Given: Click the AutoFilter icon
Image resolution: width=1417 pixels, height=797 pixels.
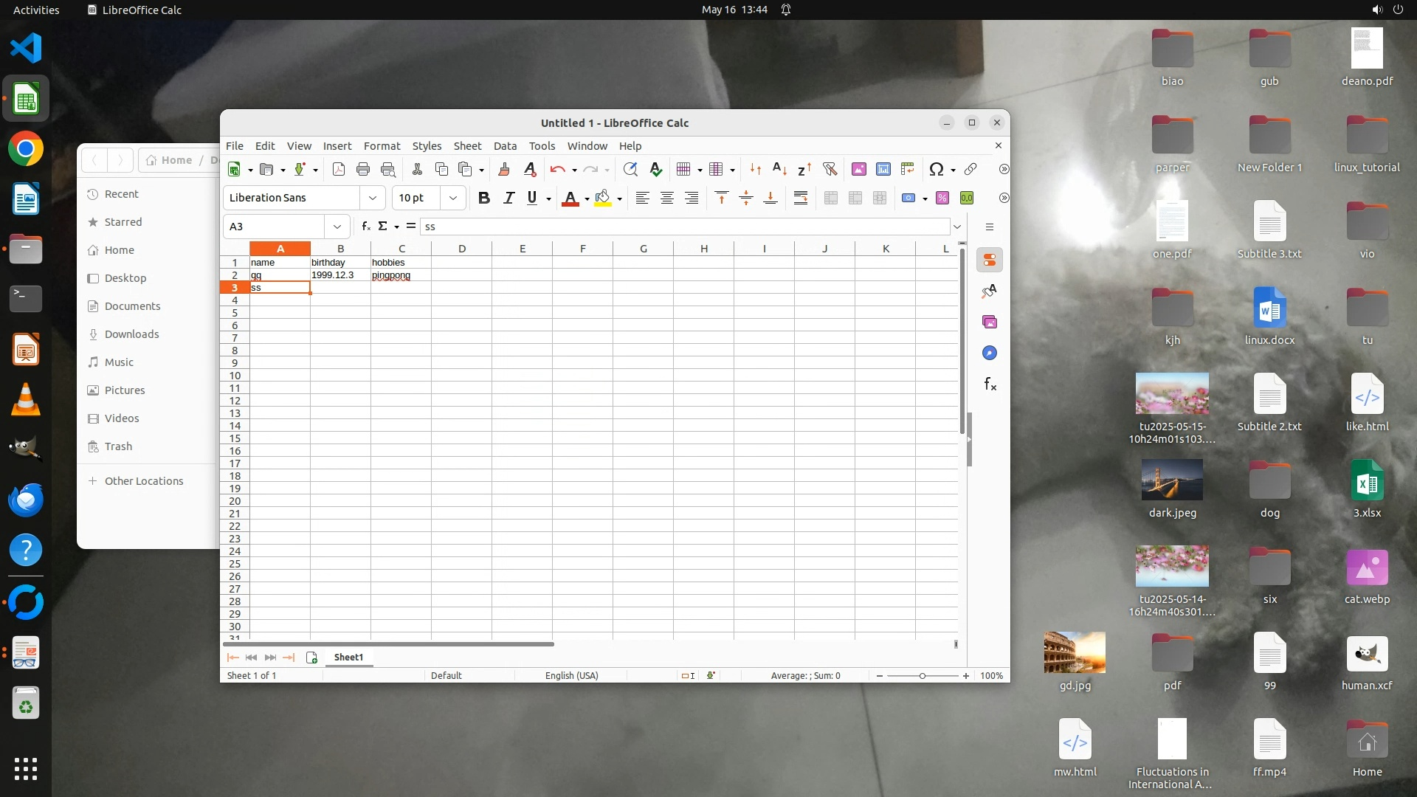Looking at the screenshot, I should pos(830,170).
